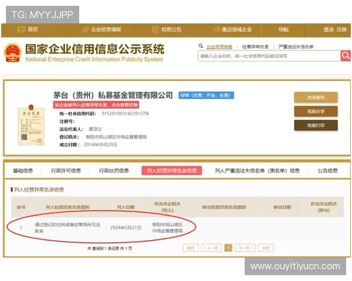Click the 登录 login link
352x281 pixels.
pos(329,29)
